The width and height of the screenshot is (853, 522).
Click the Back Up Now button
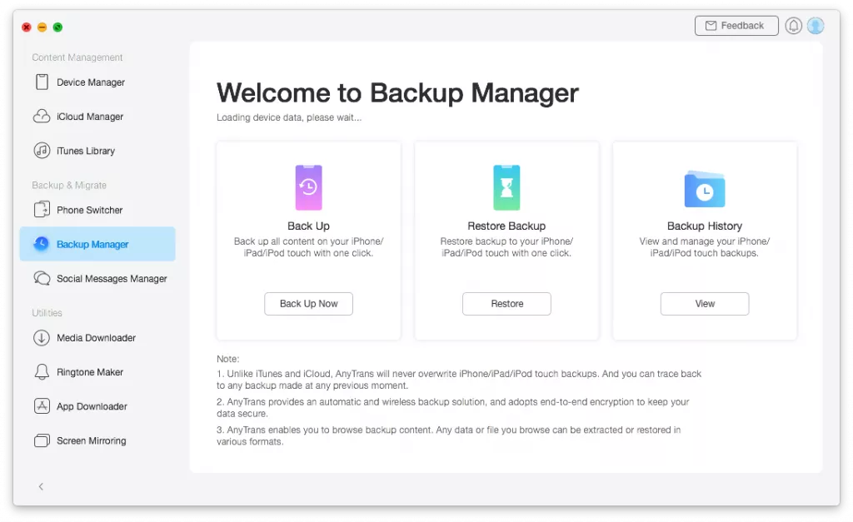tap(308, 303)
